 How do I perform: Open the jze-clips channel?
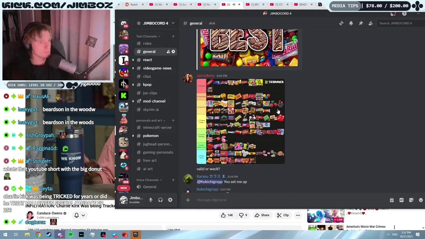[156, 93]
